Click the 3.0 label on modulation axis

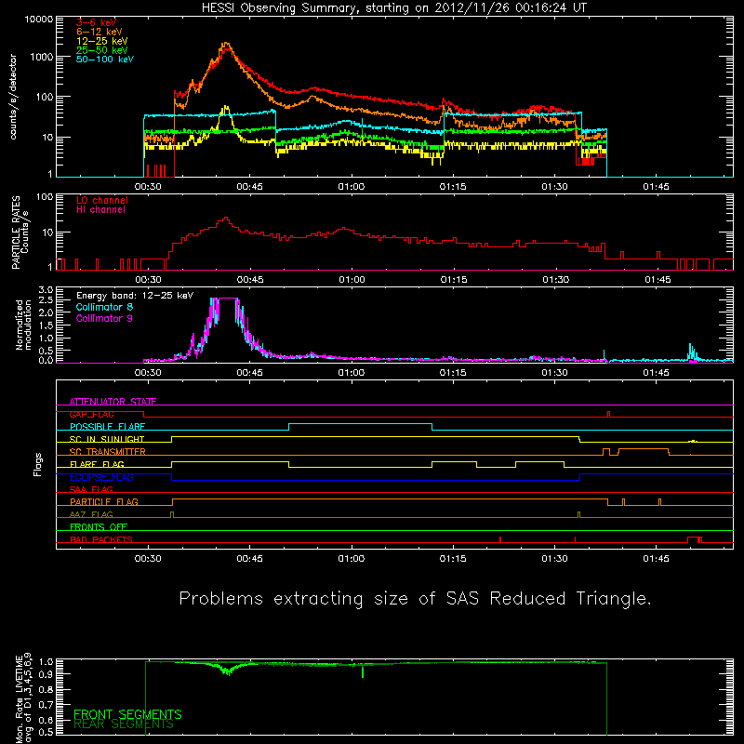46,289
